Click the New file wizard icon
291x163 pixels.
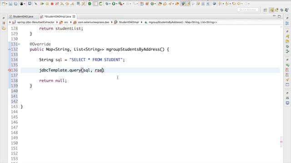coord(4,4)
